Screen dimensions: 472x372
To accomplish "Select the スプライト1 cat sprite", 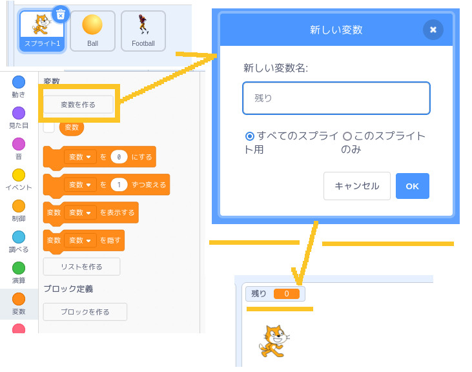I will [x=42, y=31].
